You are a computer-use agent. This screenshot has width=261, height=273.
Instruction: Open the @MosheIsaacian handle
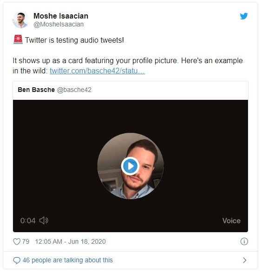pyautogui.click(x=59, y=24)
